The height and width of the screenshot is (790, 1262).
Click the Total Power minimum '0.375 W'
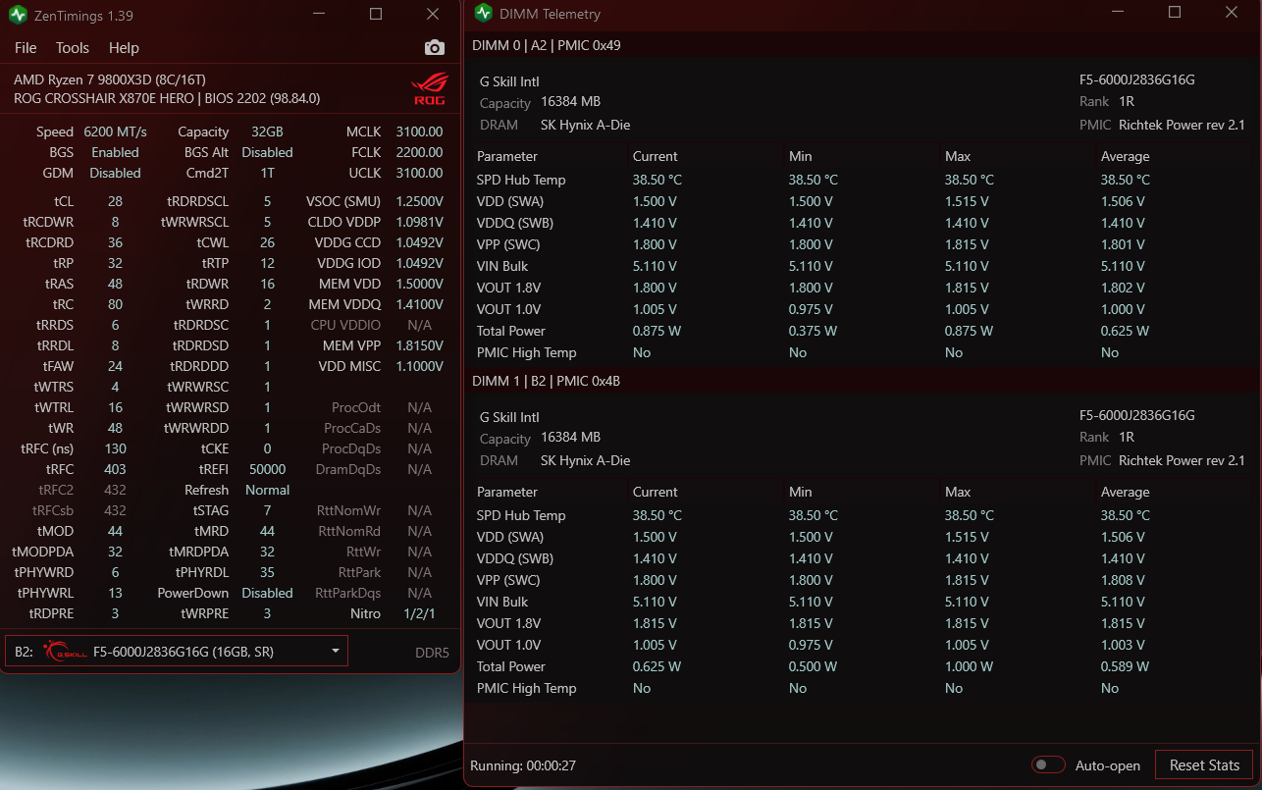[x=814, y=331]
